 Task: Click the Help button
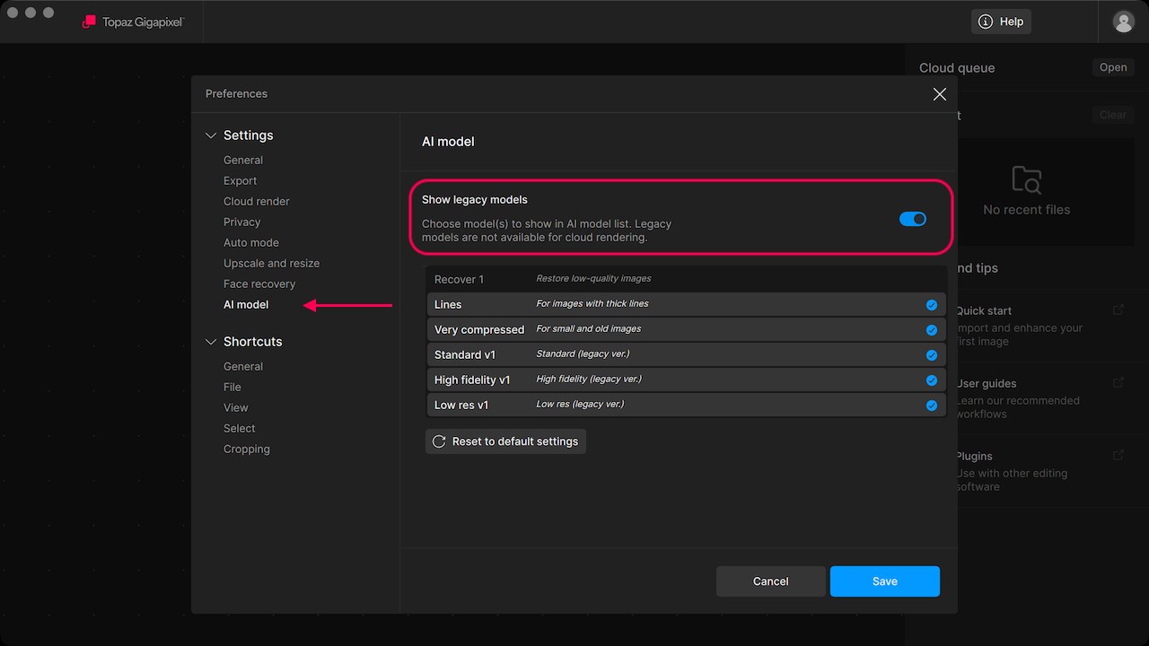(1001, 22)
